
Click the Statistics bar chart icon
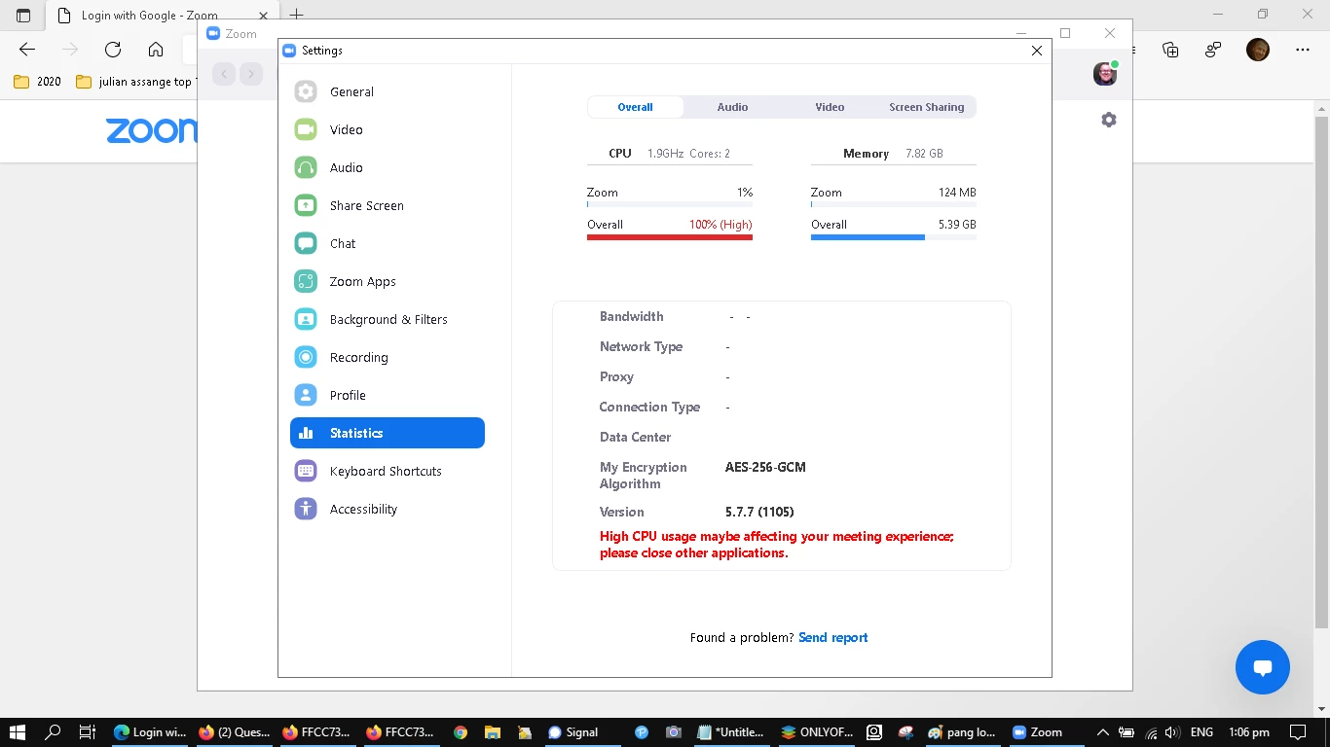[306, 433]
